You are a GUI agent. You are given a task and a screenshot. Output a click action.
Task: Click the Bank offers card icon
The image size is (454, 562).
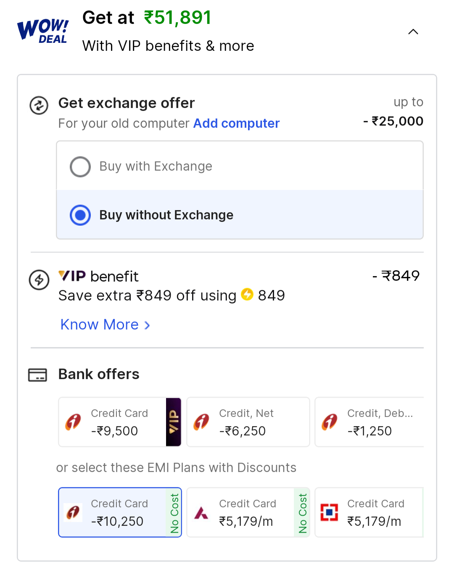pos(37,375)
